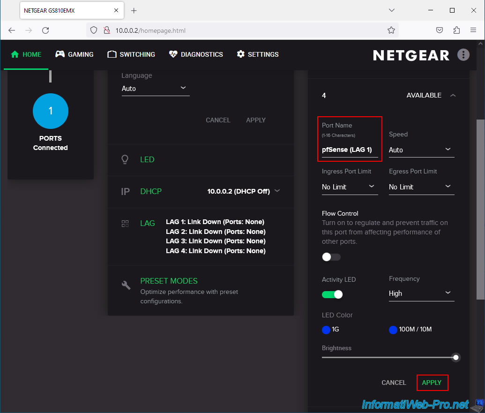Click the Brightness slider handle
Viewport: 485px width, 413px height.
click(x=455, y=358)
